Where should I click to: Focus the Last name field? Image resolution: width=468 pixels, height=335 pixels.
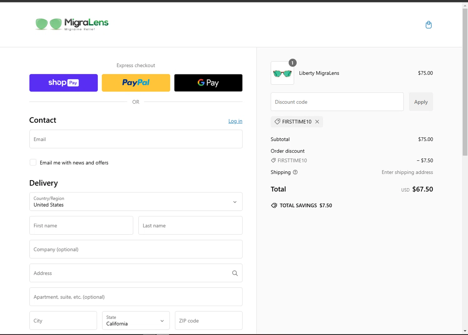[x=190, y=225]
